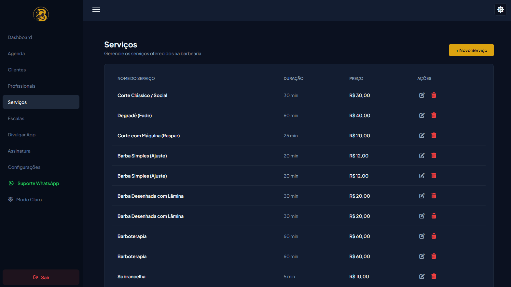This screenshot has height=287, width=511.
Task: Open the Dashboard menu item
Action: click(x=20, y=37)
